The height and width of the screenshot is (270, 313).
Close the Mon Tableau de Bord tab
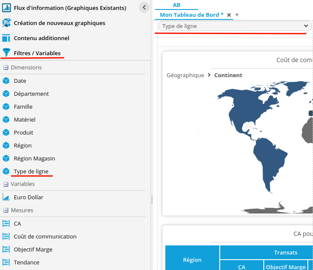[x=229, y=15]
